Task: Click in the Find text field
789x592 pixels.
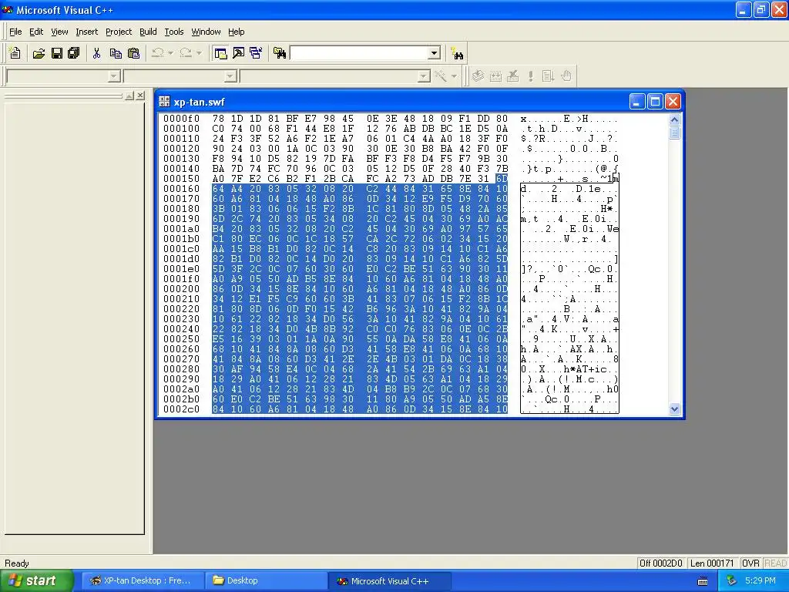Action: [x=359, y=53]
